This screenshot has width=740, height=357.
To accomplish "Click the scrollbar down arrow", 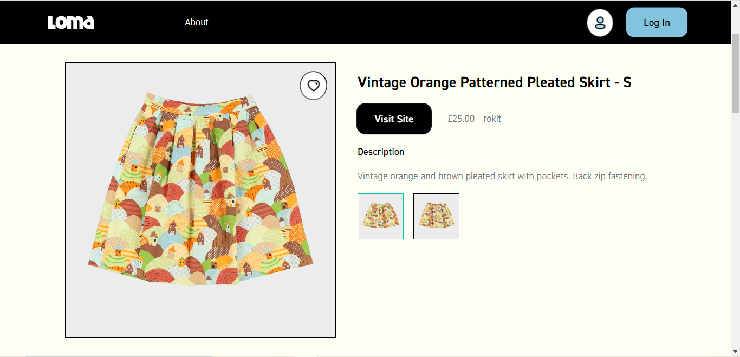I will 735,352.
